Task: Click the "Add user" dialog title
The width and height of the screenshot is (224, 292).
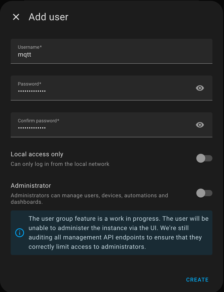Action: point(48,17)
